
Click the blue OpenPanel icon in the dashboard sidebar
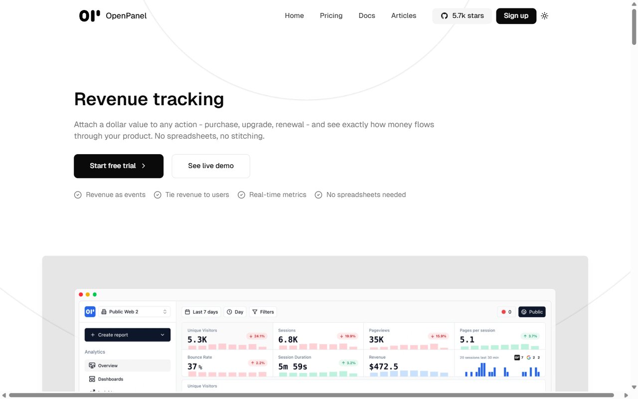click(x=90, y=312)
